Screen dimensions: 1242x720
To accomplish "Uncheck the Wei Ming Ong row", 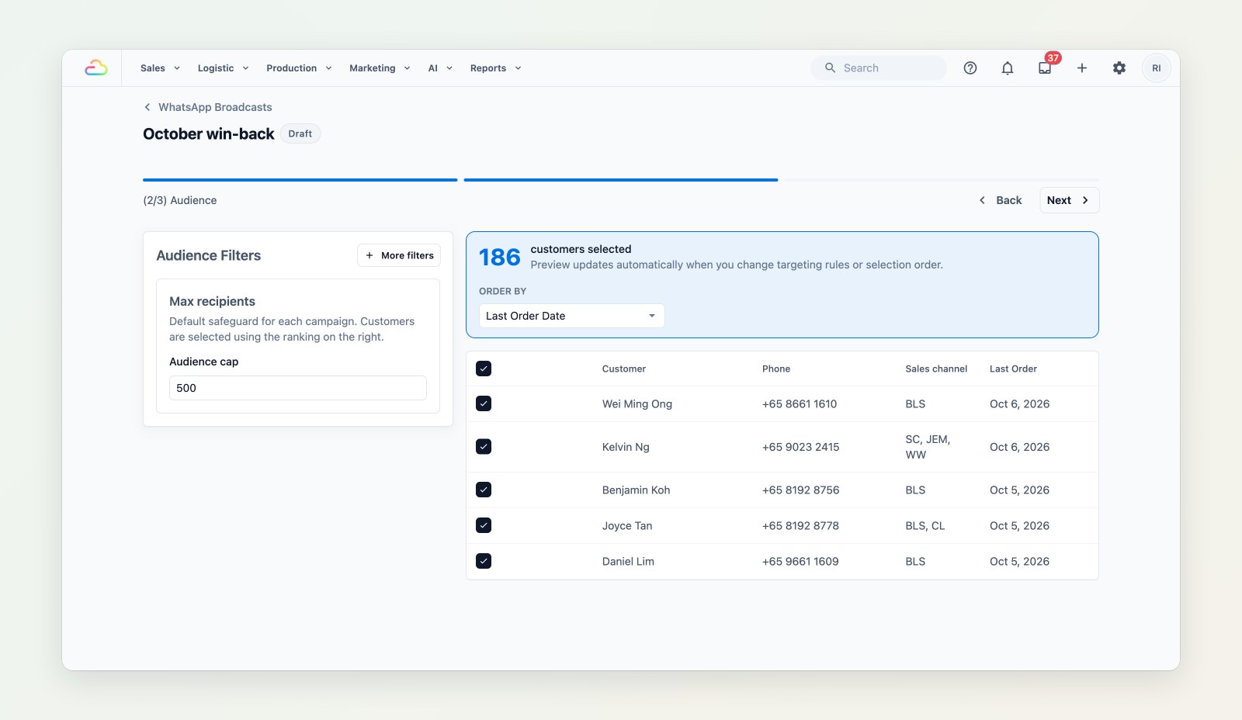I will click(484, 403).
